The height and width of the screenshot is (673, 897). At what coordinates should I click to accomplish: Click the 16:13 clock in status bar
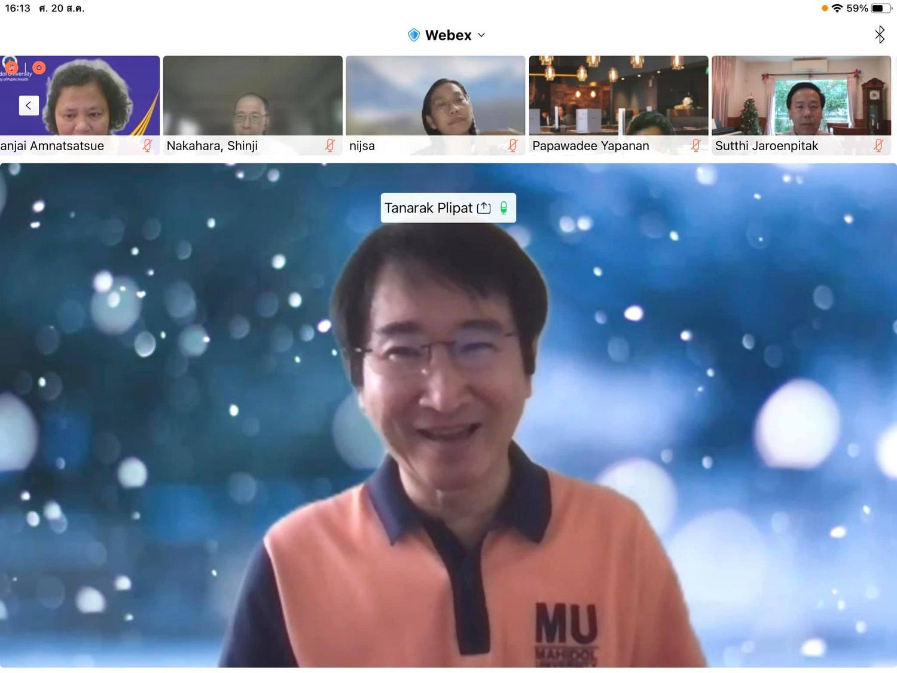[18, 8]
